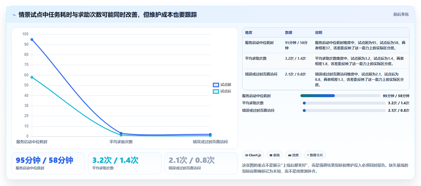Click the 试点前 point above 平均求助次数

click(121, 133)
